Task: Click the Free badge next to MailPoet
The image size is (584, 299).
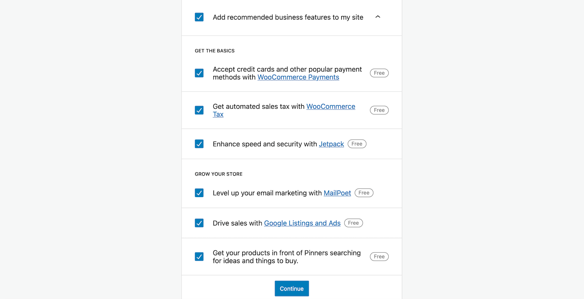Action: tap(363, 193)
